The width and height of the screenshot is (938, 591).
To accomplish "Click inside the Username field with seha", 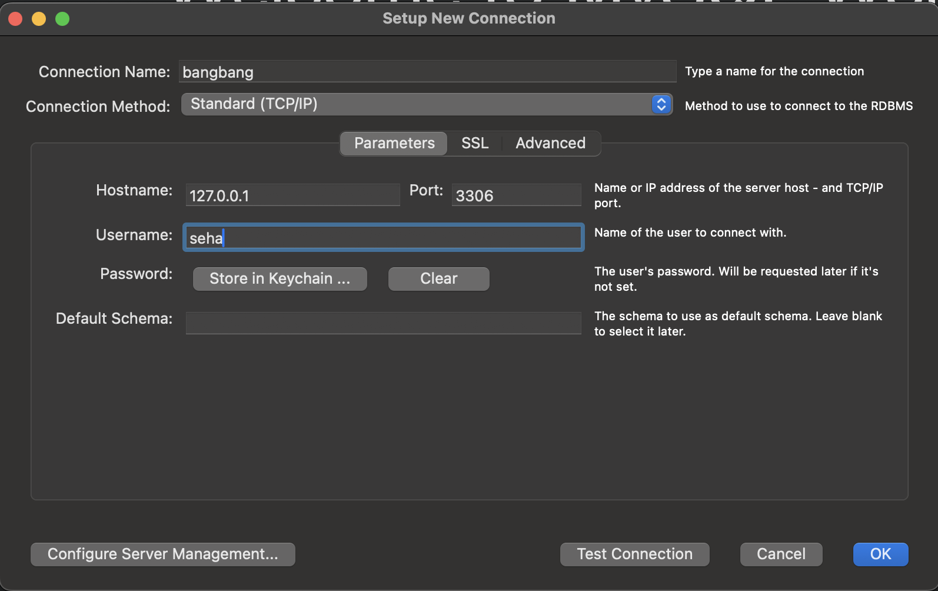I will tap(384, 237).
